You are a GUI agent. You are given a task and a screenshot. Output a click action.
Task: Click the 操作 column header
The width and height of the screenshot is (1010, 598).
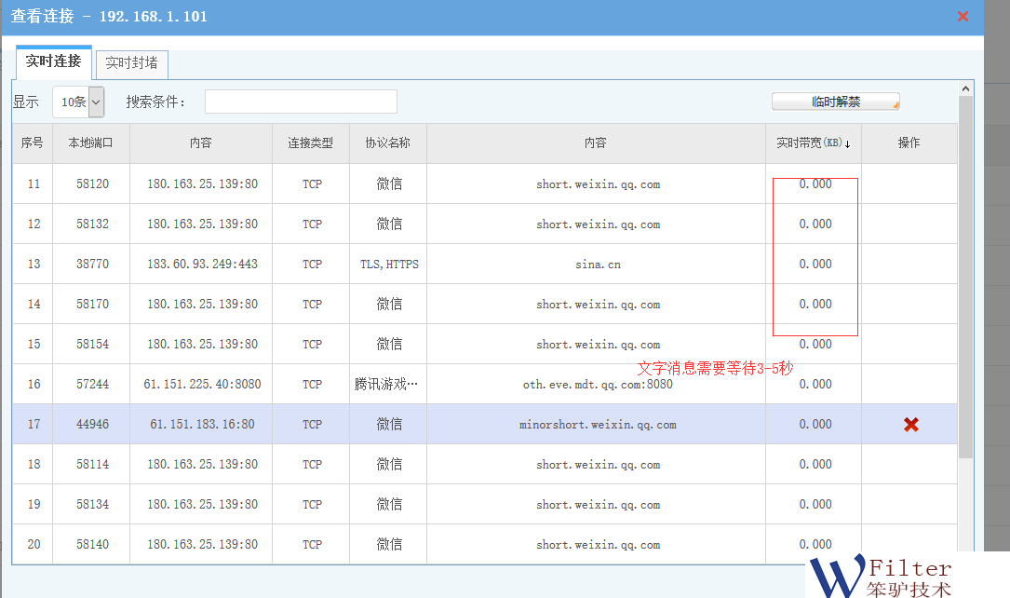[909, 143]
